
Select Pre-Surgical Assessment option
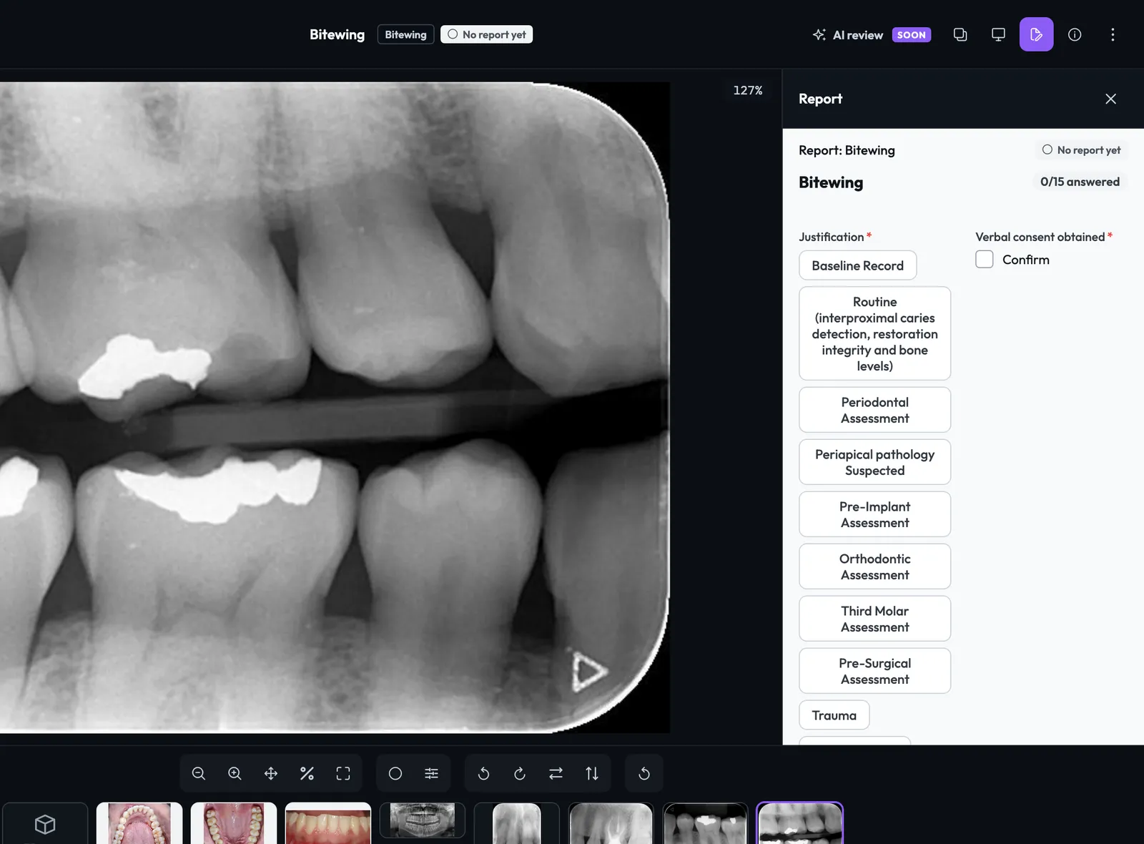874,671
